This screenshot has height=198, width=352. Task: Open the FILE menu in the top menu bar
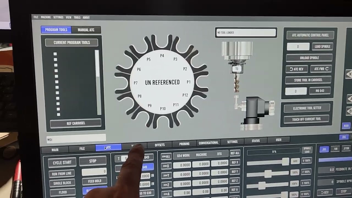click(36, 17)
